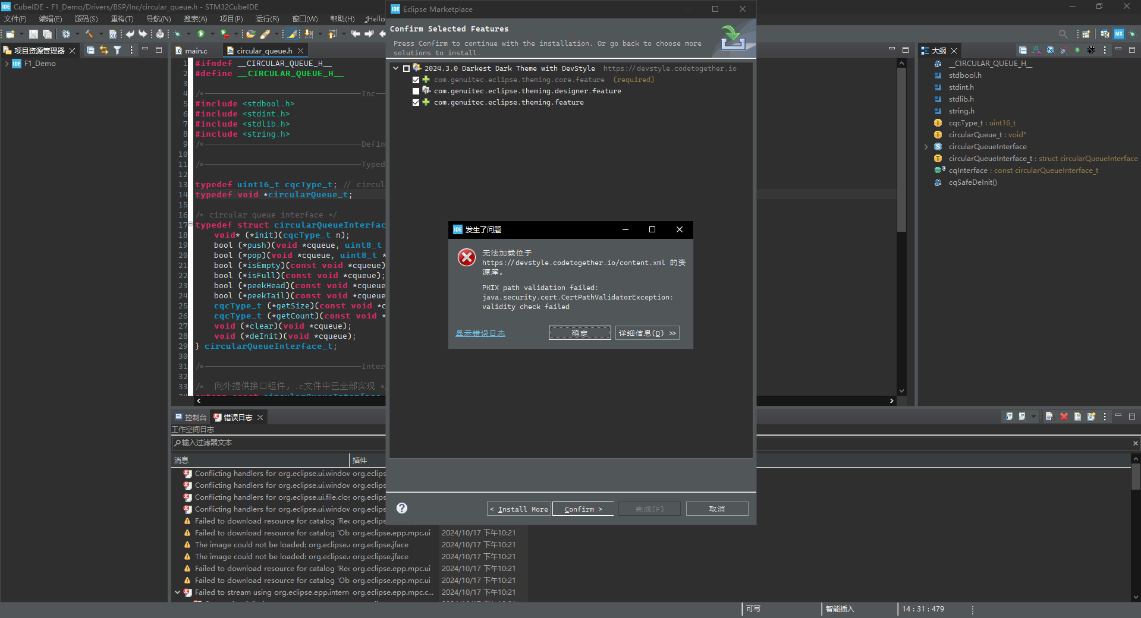1141x618 pixels.
Task: Expand circularQueueInterface in the outline
Action: pos(926,147)
